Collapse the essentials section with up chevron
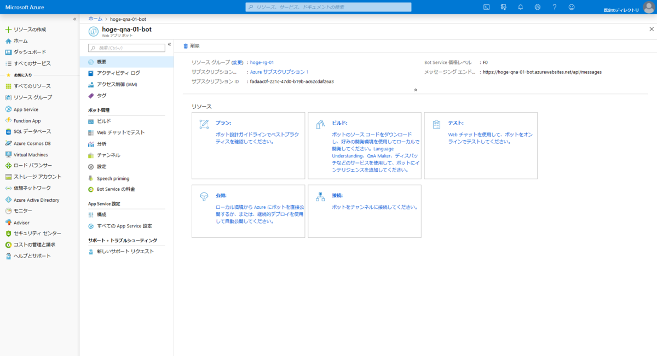Screen dimensions: 657x356 (416, 89)
